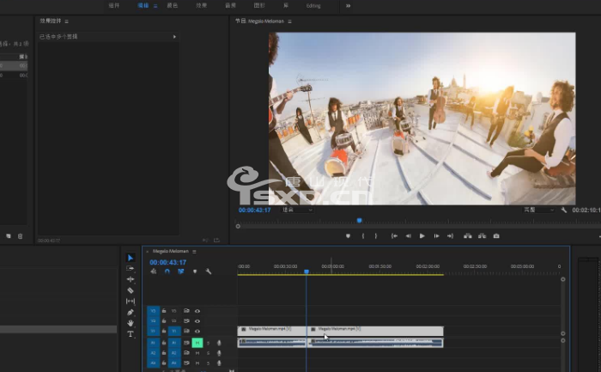Open timeline display settings wrench

coord(209,271)
